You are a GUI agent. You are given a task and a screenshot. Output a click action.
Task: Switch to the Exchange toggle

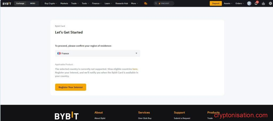[x=20, y=3]
